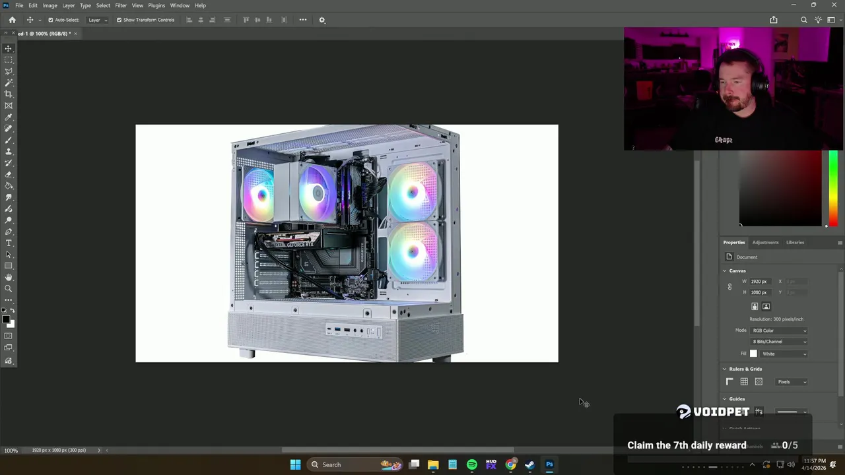
Task: Collapse the Guides section
Action: [724, 399]
